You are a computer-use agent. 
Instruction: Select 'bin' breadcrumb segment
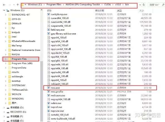pyautogui.click(x=127, y=5)
